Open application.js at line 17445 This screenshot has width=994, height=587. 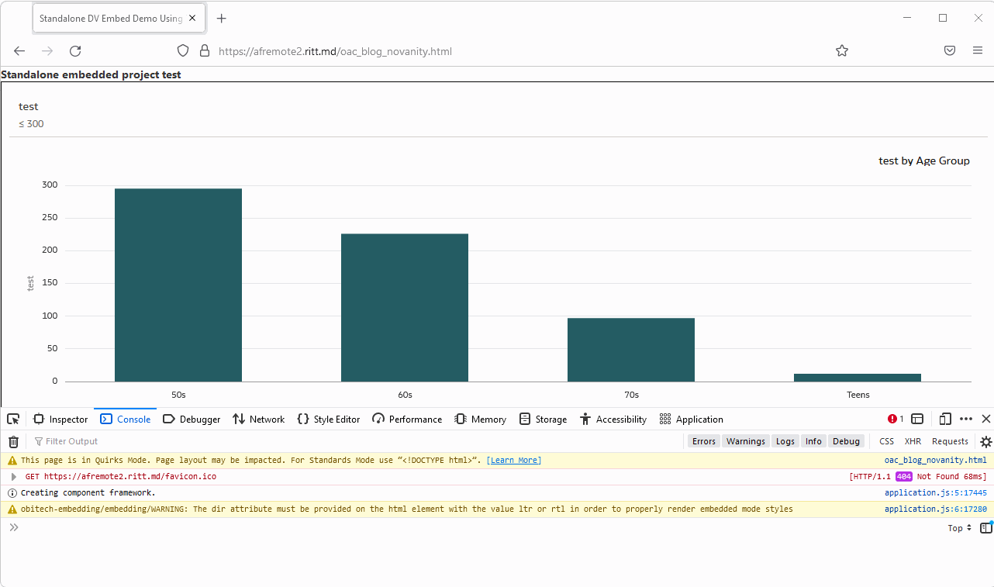935,492
